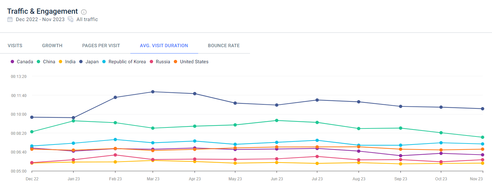Select the Pages Per Visit tab
Screen dimensions: 492x186
pos(101,45)
